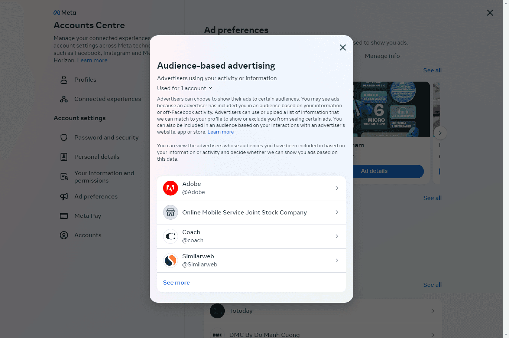Click the Meta logo

pyautogui.click(x=65, y=13)
